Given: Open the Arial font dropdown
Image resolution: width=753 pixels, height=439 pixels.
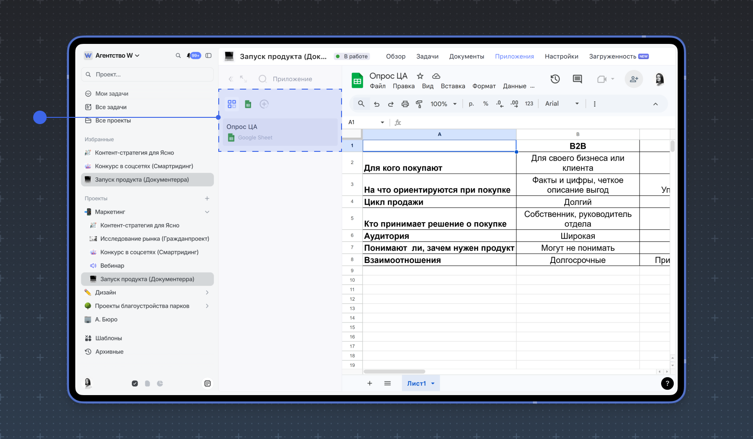Looking at the screenshot, I should [x=562, y=104].
